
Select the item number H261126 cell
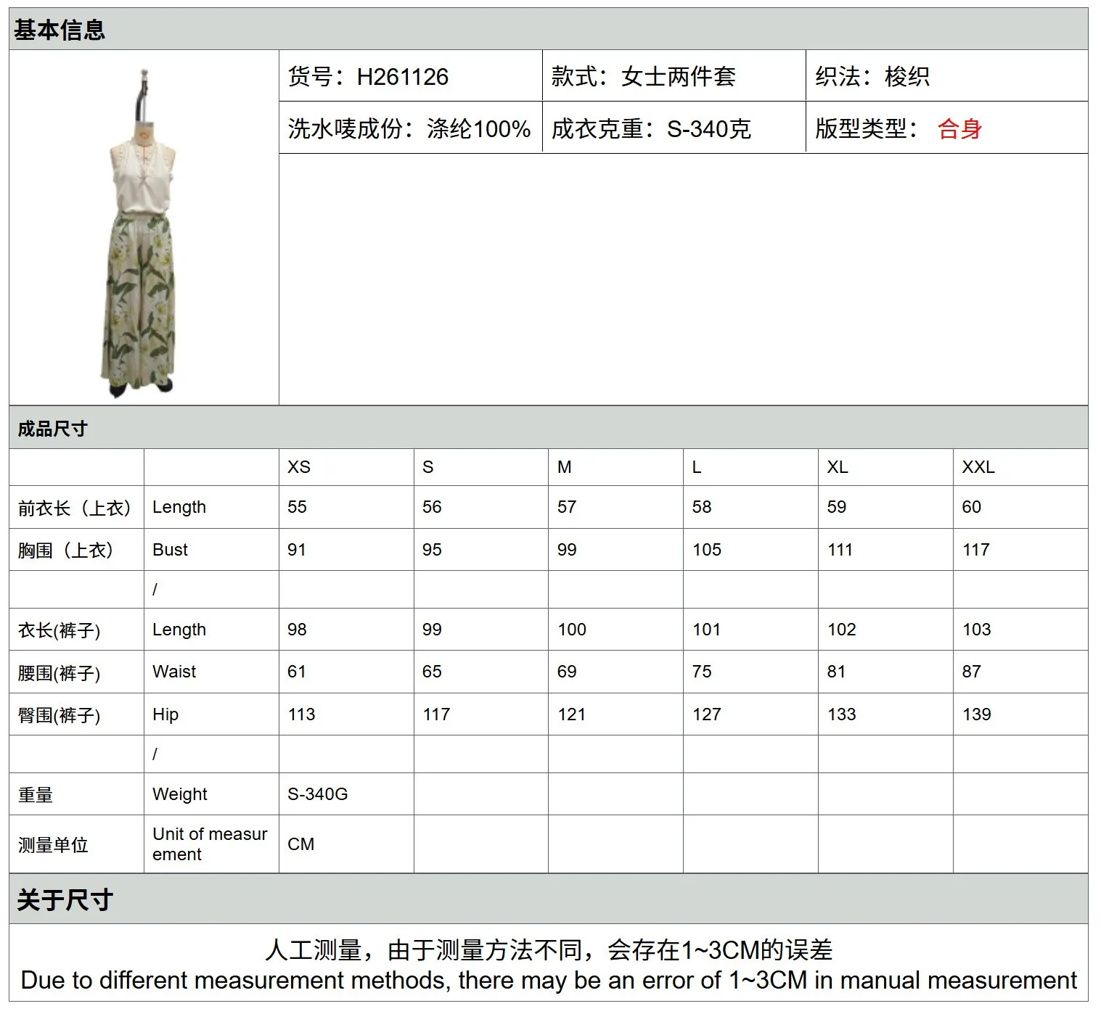point(411,76)
